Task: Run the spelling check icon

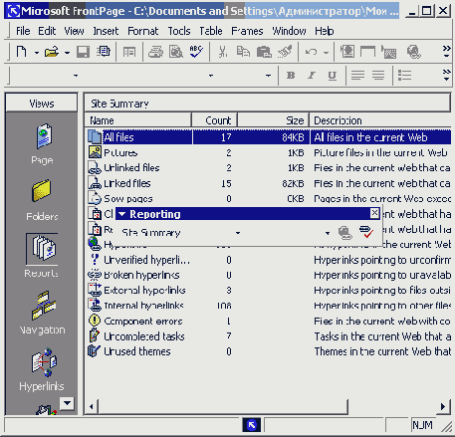Action: [x=196, y=52]
